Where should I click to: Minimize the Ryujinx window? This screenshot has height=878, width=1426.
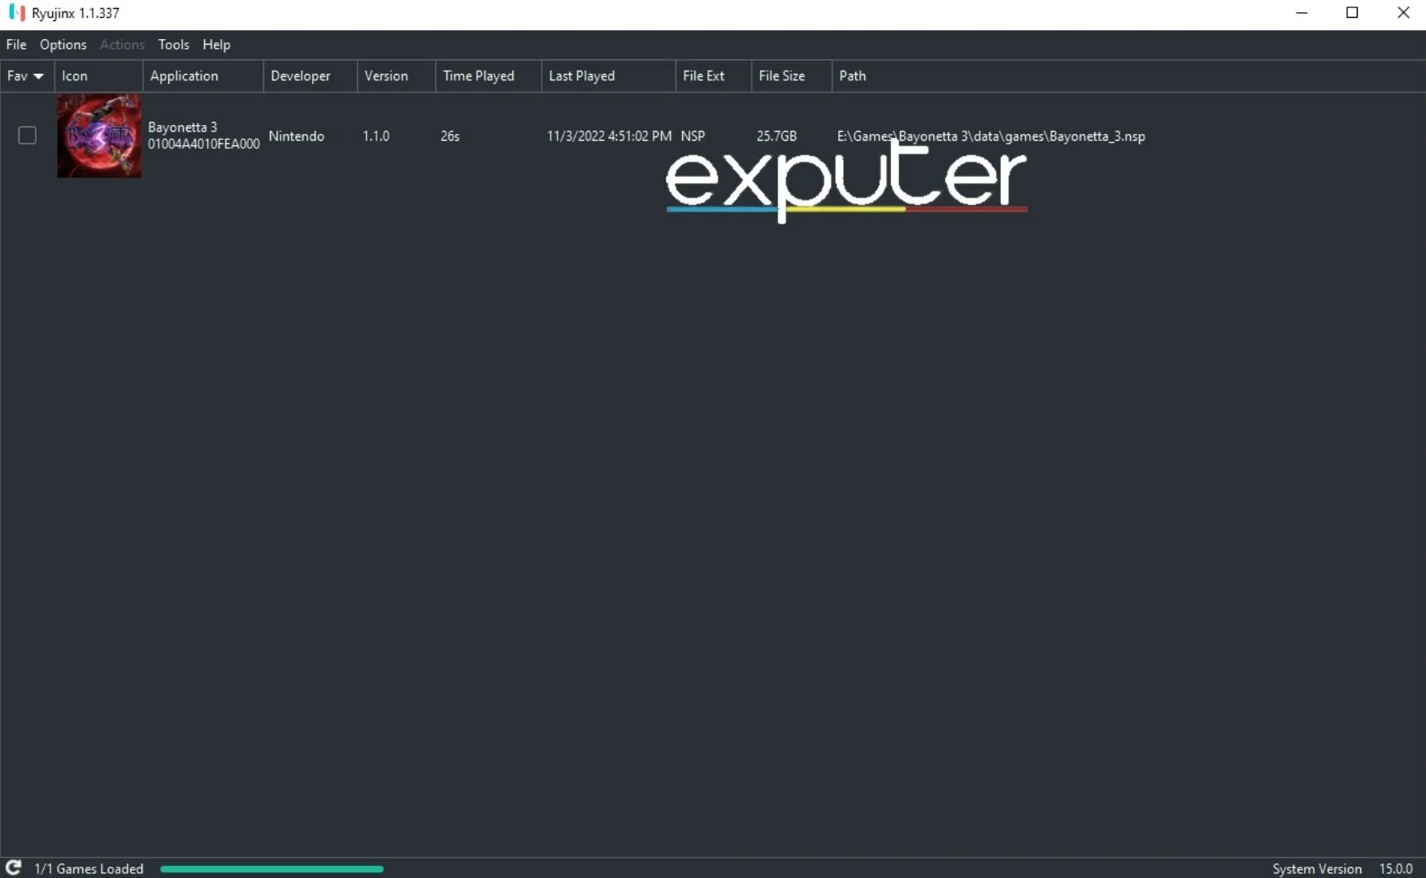1302,13
